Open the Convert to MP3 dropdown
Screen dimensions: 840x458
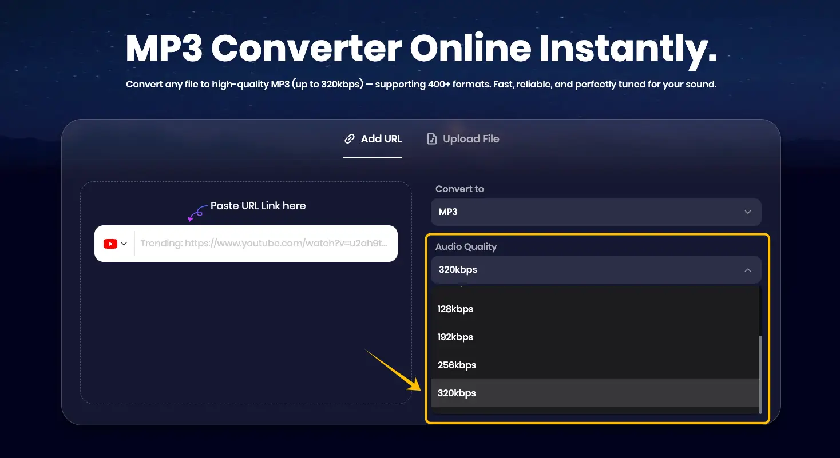click(595, 212)
